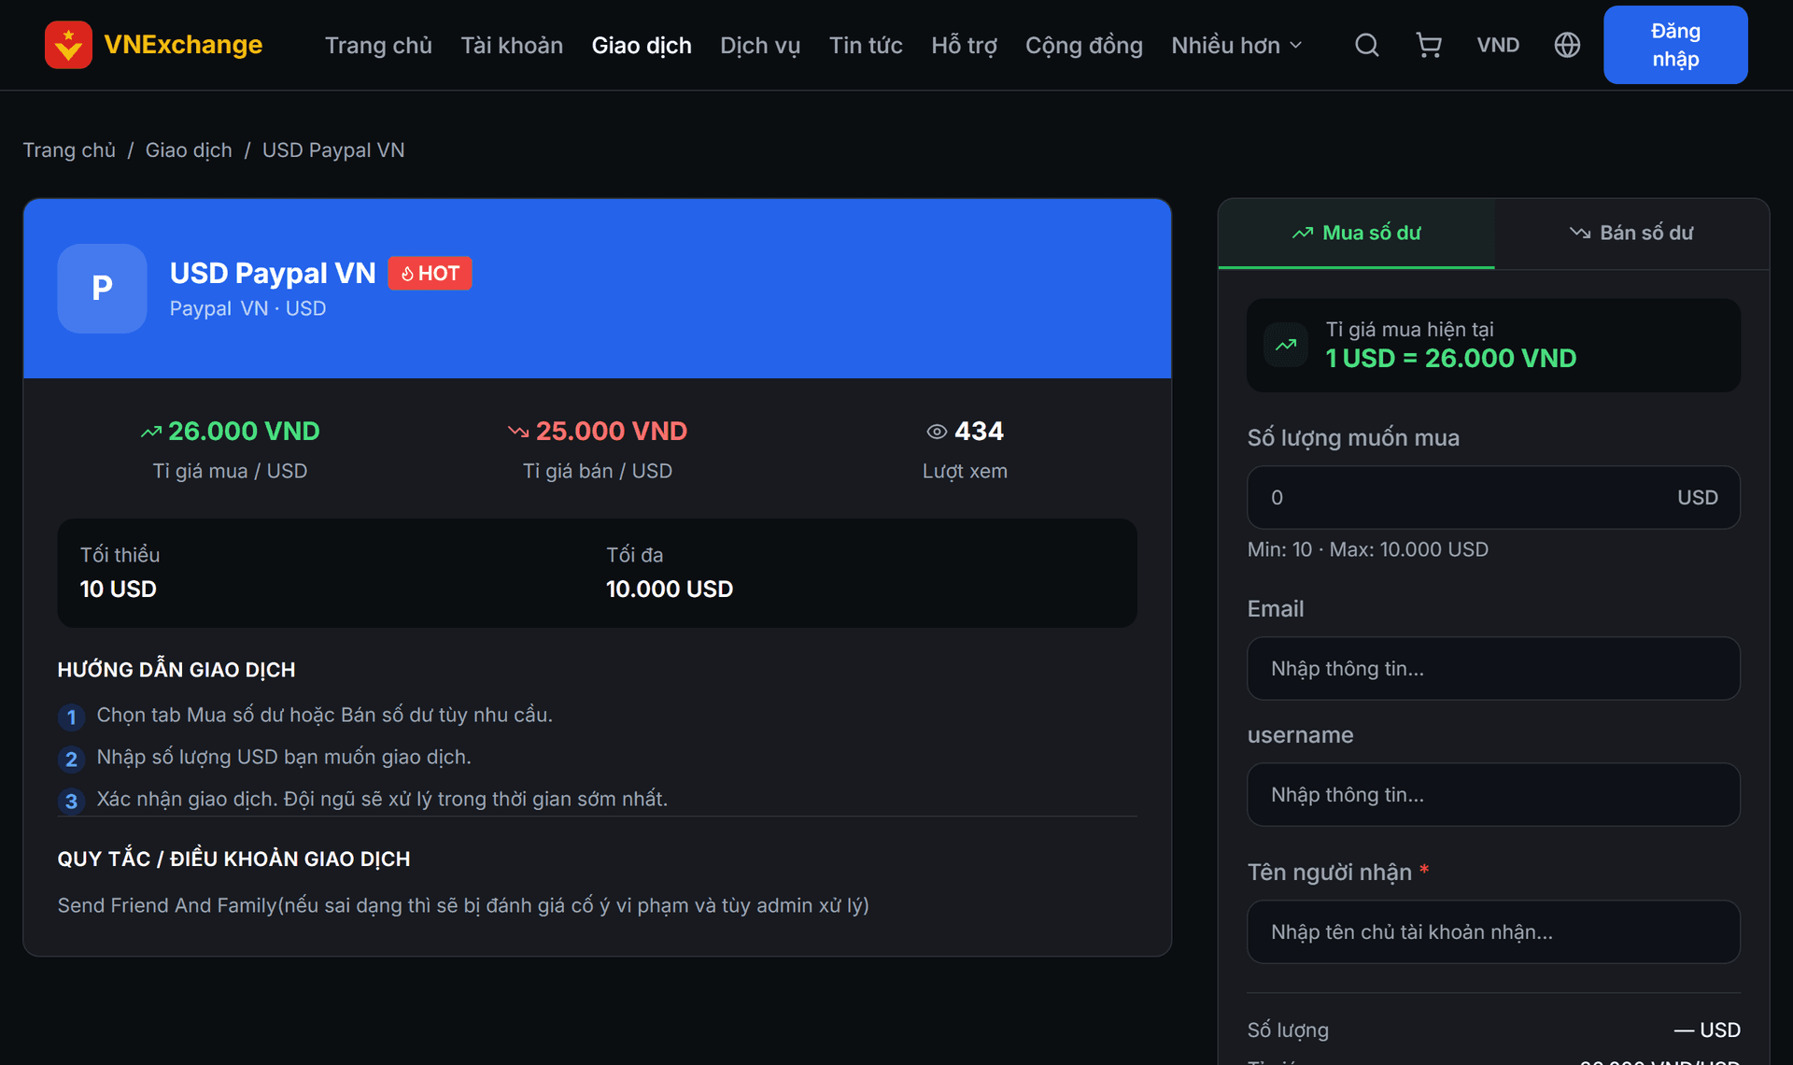Click the P Paypal avatar icon
This screenshot has width=1793, height=1065.
[102, 289]
